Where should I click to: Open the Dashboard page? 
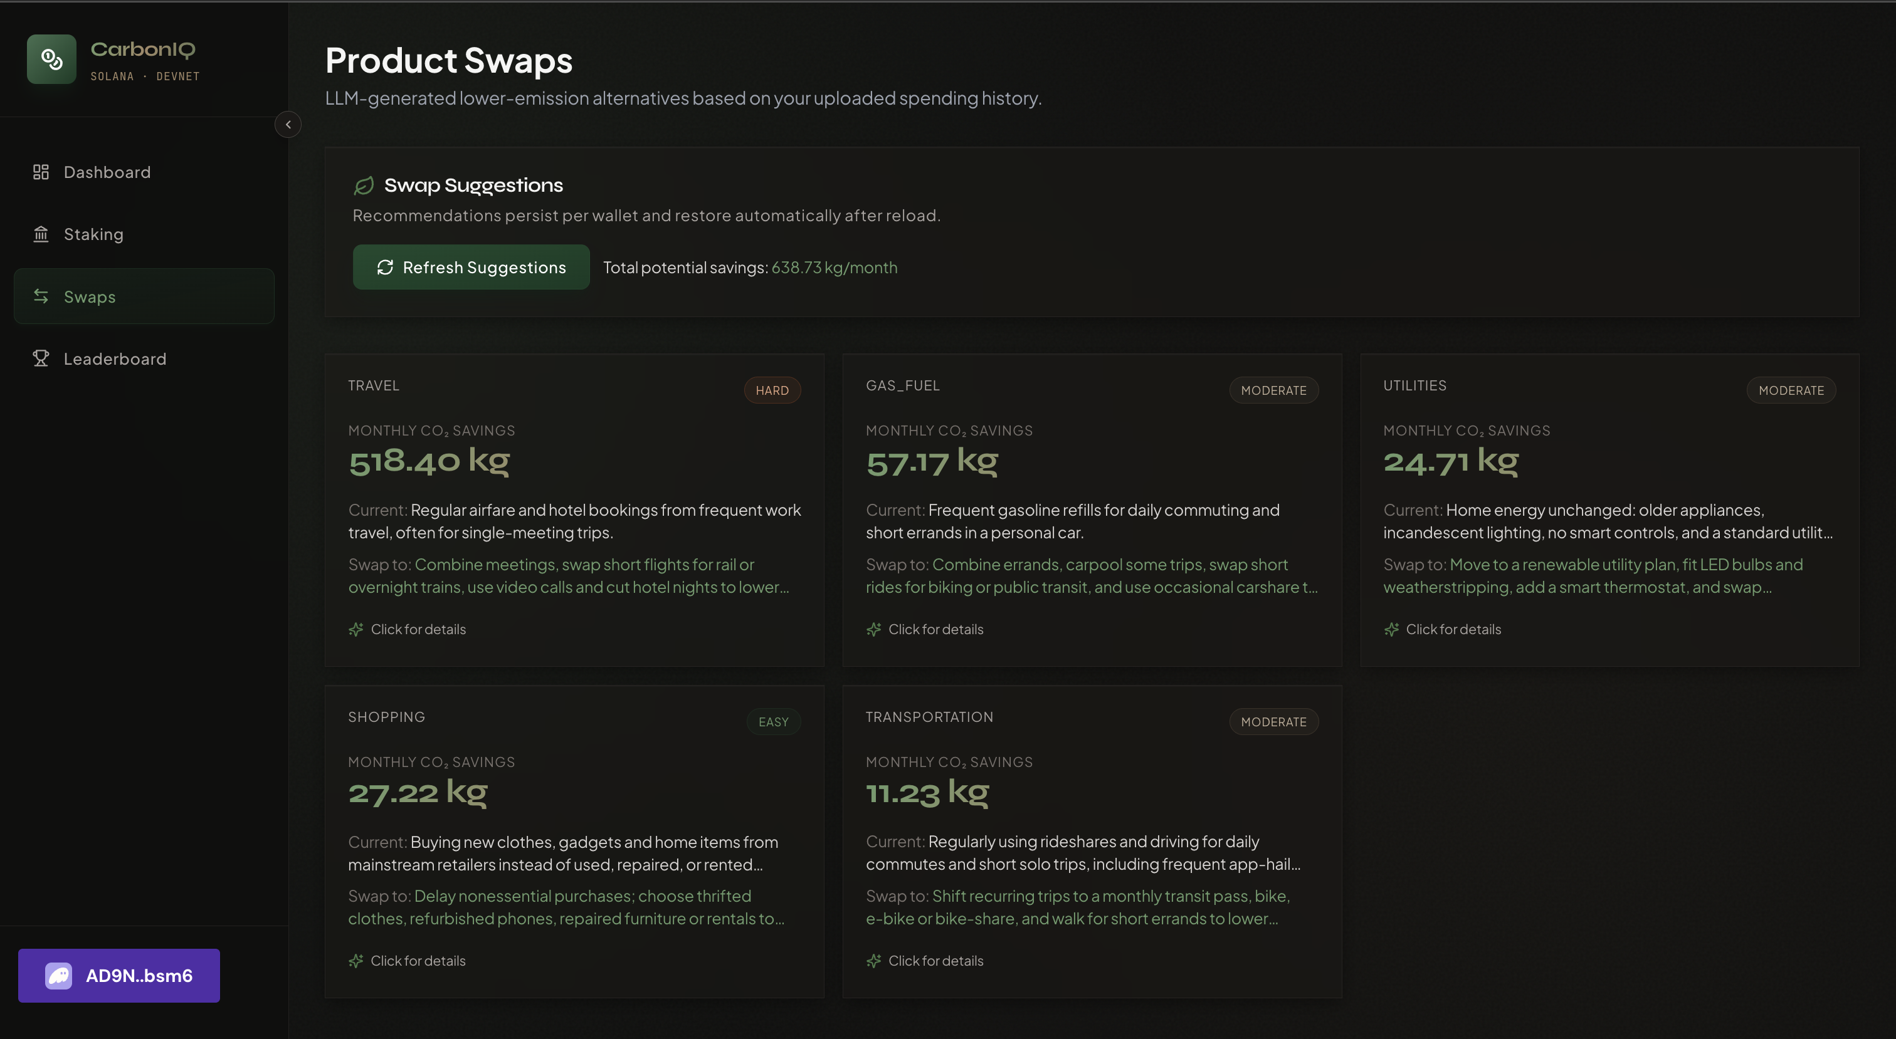click(107, 172)
